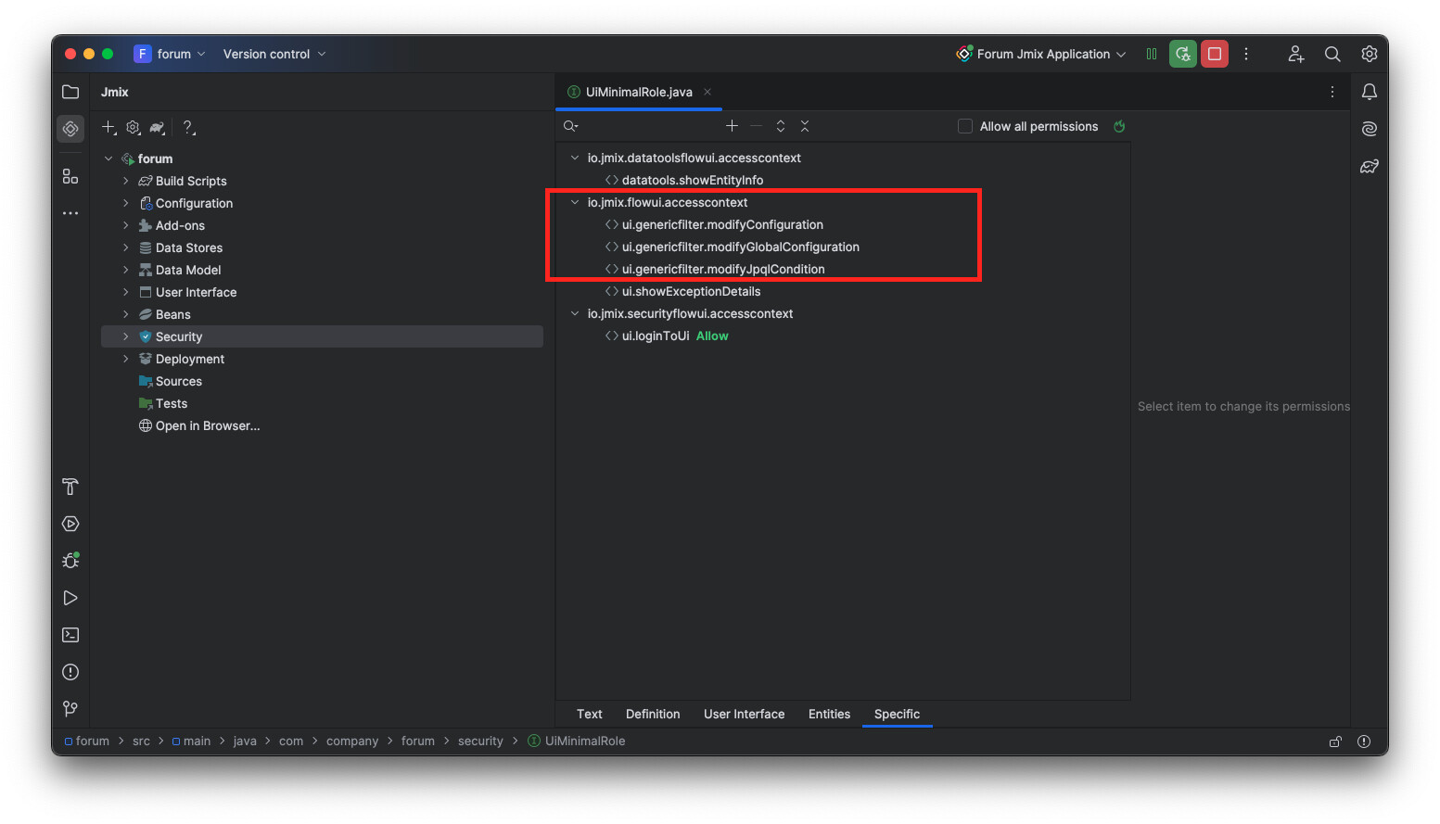This screenshot has height=824, width=1440.
Task: Click the Rerun application green button
Action: pos(1183,54)
